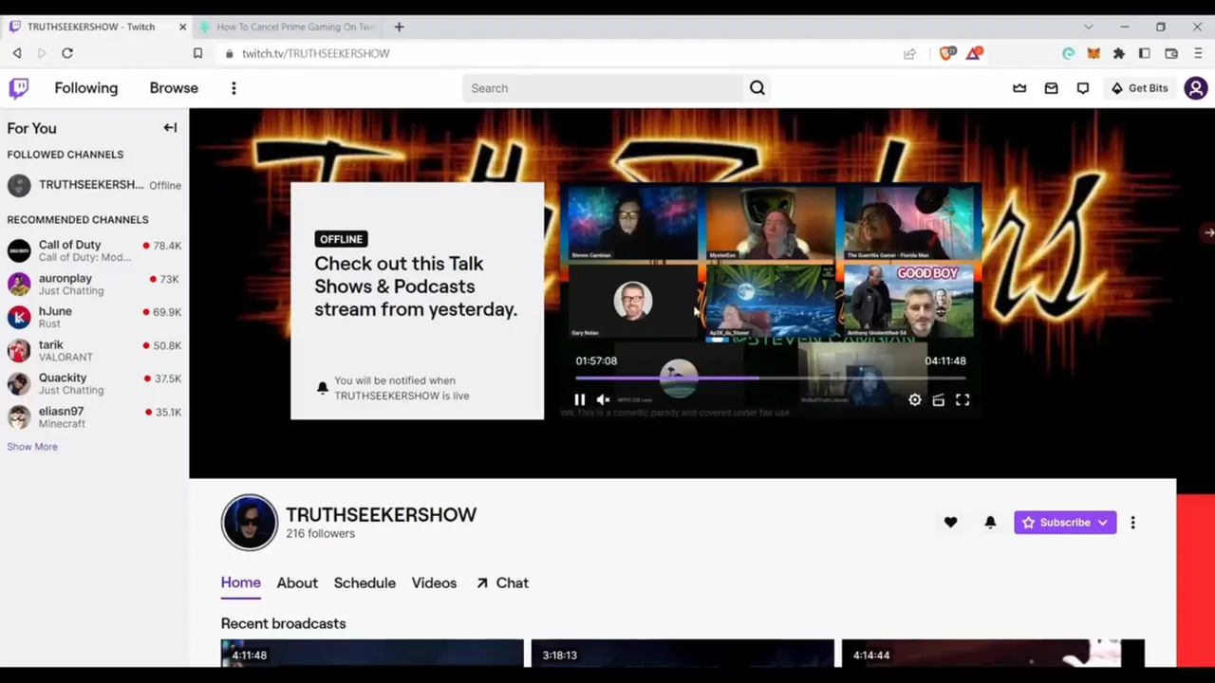Pop out the Chat link

502,582
